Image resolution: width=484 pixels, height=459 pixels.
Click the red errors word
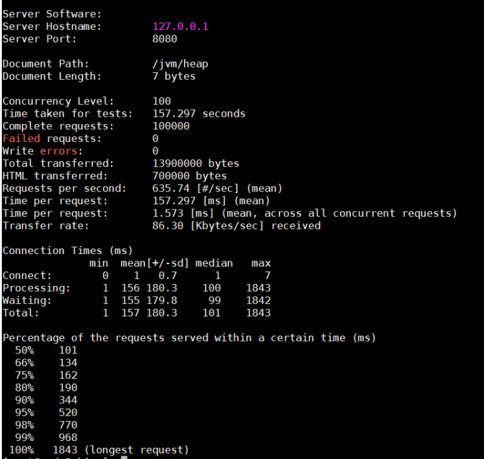point(58,151)
